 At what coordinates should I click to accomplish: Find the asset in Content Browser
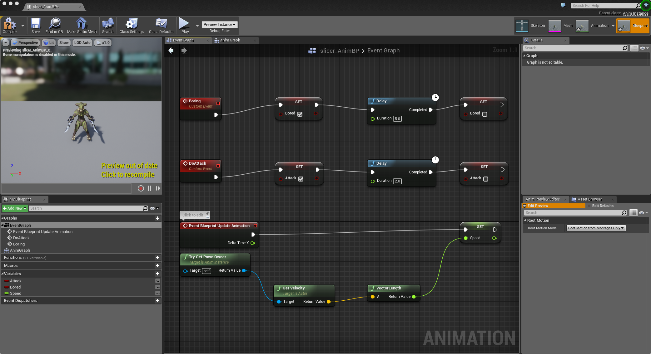tap(54, 25)
